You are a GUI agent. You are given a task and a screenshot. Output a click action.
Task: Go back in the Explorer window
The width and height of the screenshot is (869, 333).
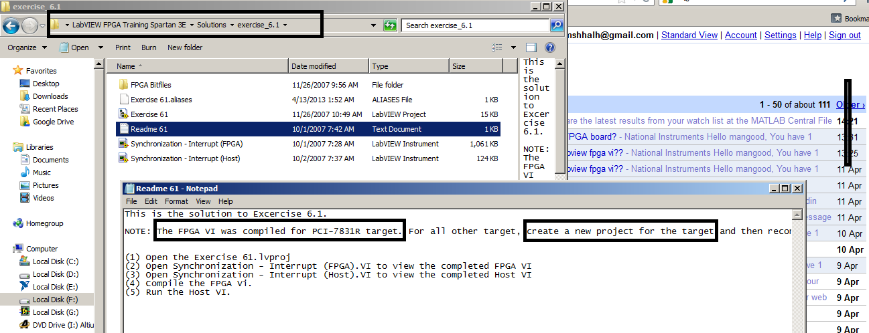(x=11, y=26)
